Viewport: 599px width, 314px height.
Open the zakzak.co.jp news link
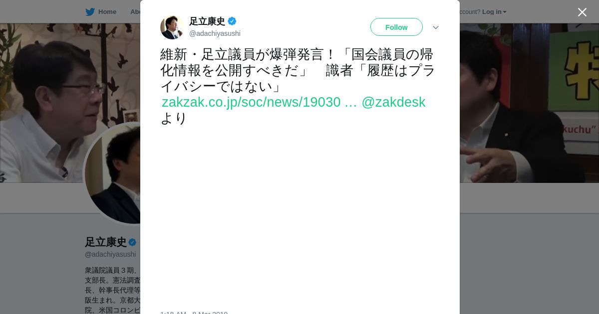[259, 102]
